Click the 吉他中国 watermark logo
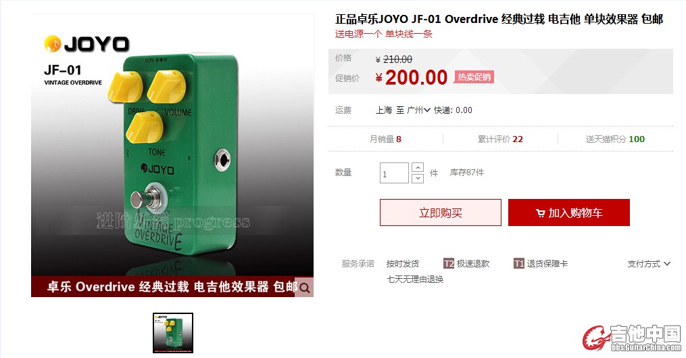The image size is (686, 358). click(631, 338)
